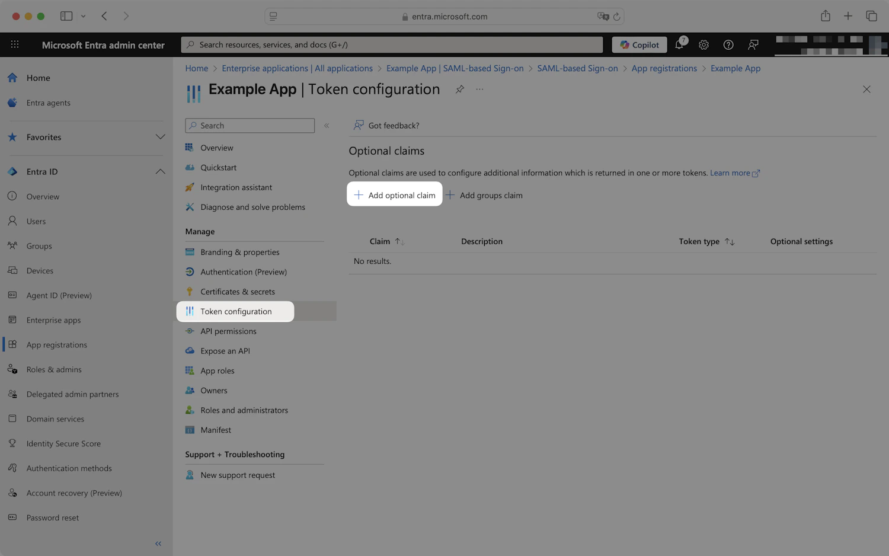Open Copilot from the top bar

[639, 44]
